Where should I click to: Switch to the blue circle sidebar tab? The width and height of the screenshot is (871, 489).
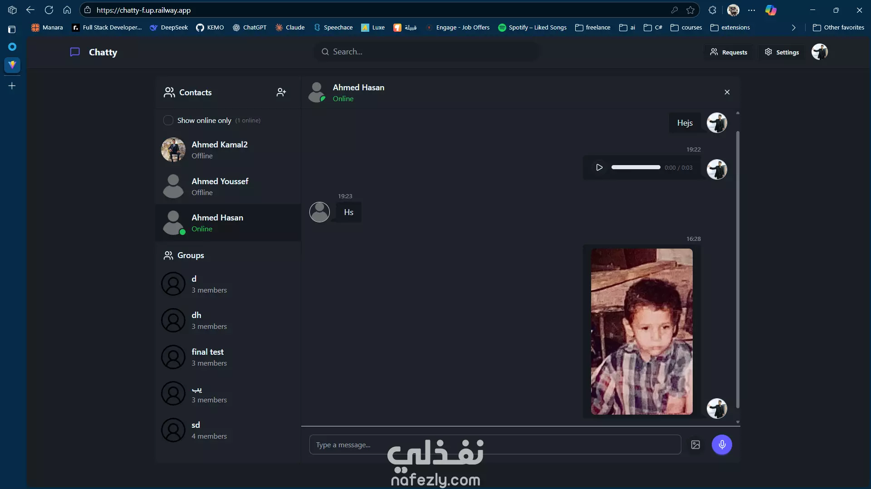(x=12, y=47)
